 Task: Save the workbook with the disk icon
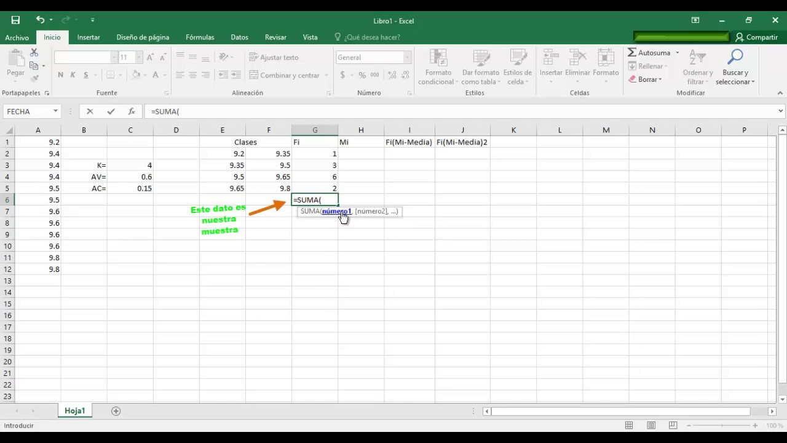pyautogui.click(x=15, y=20)
